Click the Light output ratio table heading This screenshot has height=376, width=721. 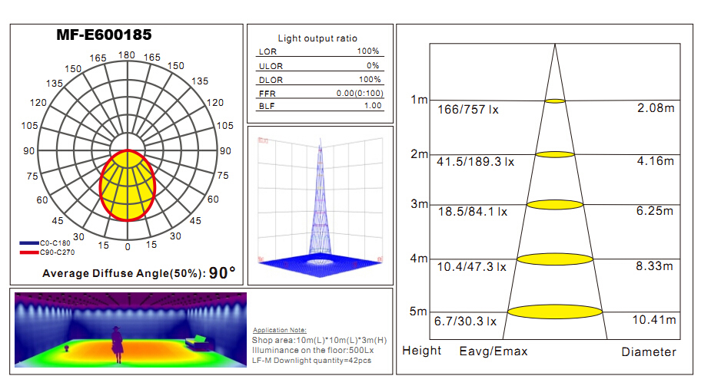tap(317, 38)
